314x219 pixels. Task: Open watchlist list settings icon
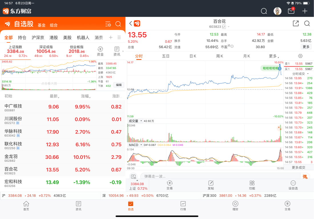point(108,24)
